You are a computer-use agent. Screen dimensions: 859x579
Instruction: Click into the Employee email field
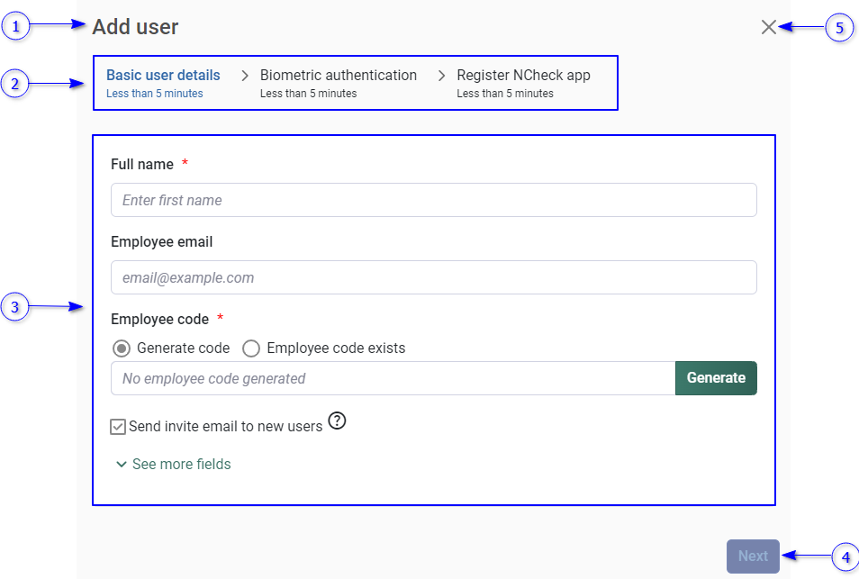[x=433, y=277]
